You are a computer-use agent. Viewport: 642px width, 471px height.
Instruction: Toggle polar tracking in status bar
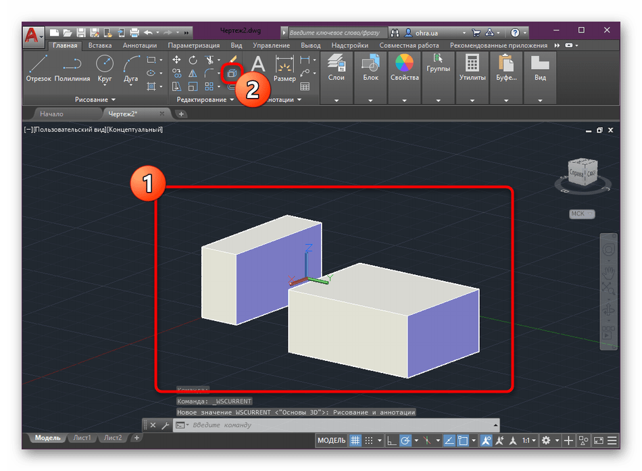click(x=405, y=441)
